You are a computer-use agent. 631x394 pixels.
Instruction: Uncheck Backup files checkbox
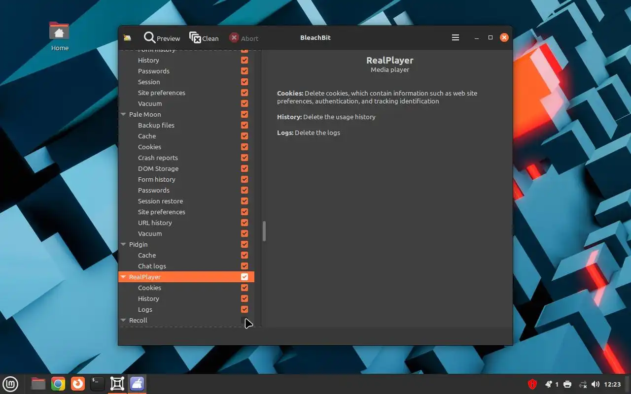pos(245,125)
